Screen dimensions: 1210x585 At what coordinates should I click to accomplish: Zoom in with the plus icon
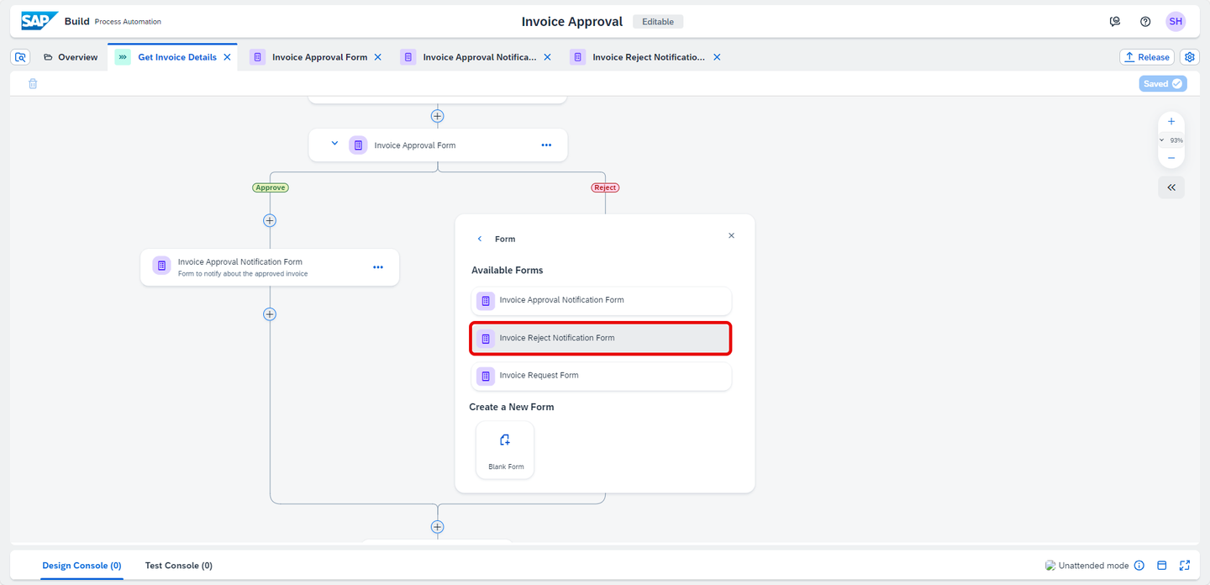1171,122
